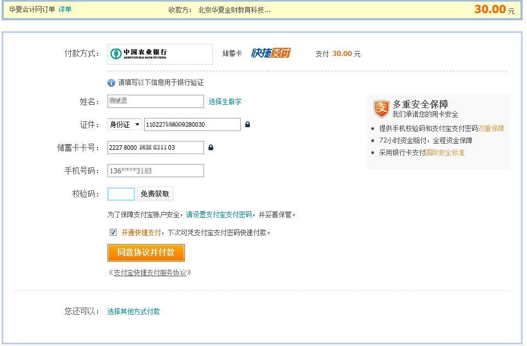This screenshot has height=346, width=527.
Task: Open 请设置支付宝支付密码 link
Action: [x=219, y=214]
